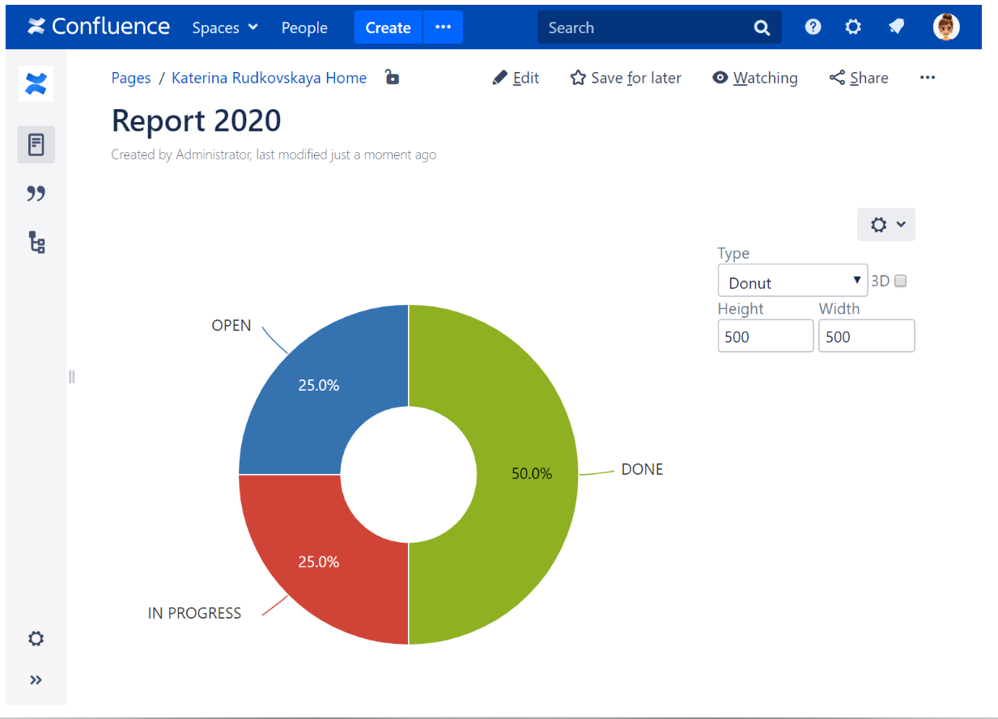This screenshot has width=998, height=719.
Task: Click the Confluence space logo in sidebar
Action: [x=36, y=84]
